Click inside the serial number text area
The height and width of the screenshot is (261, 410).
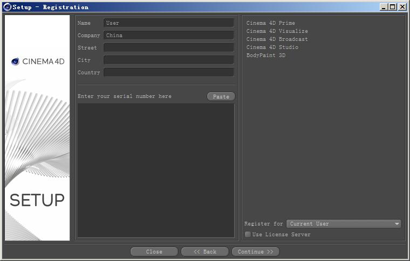coord(156,170)
